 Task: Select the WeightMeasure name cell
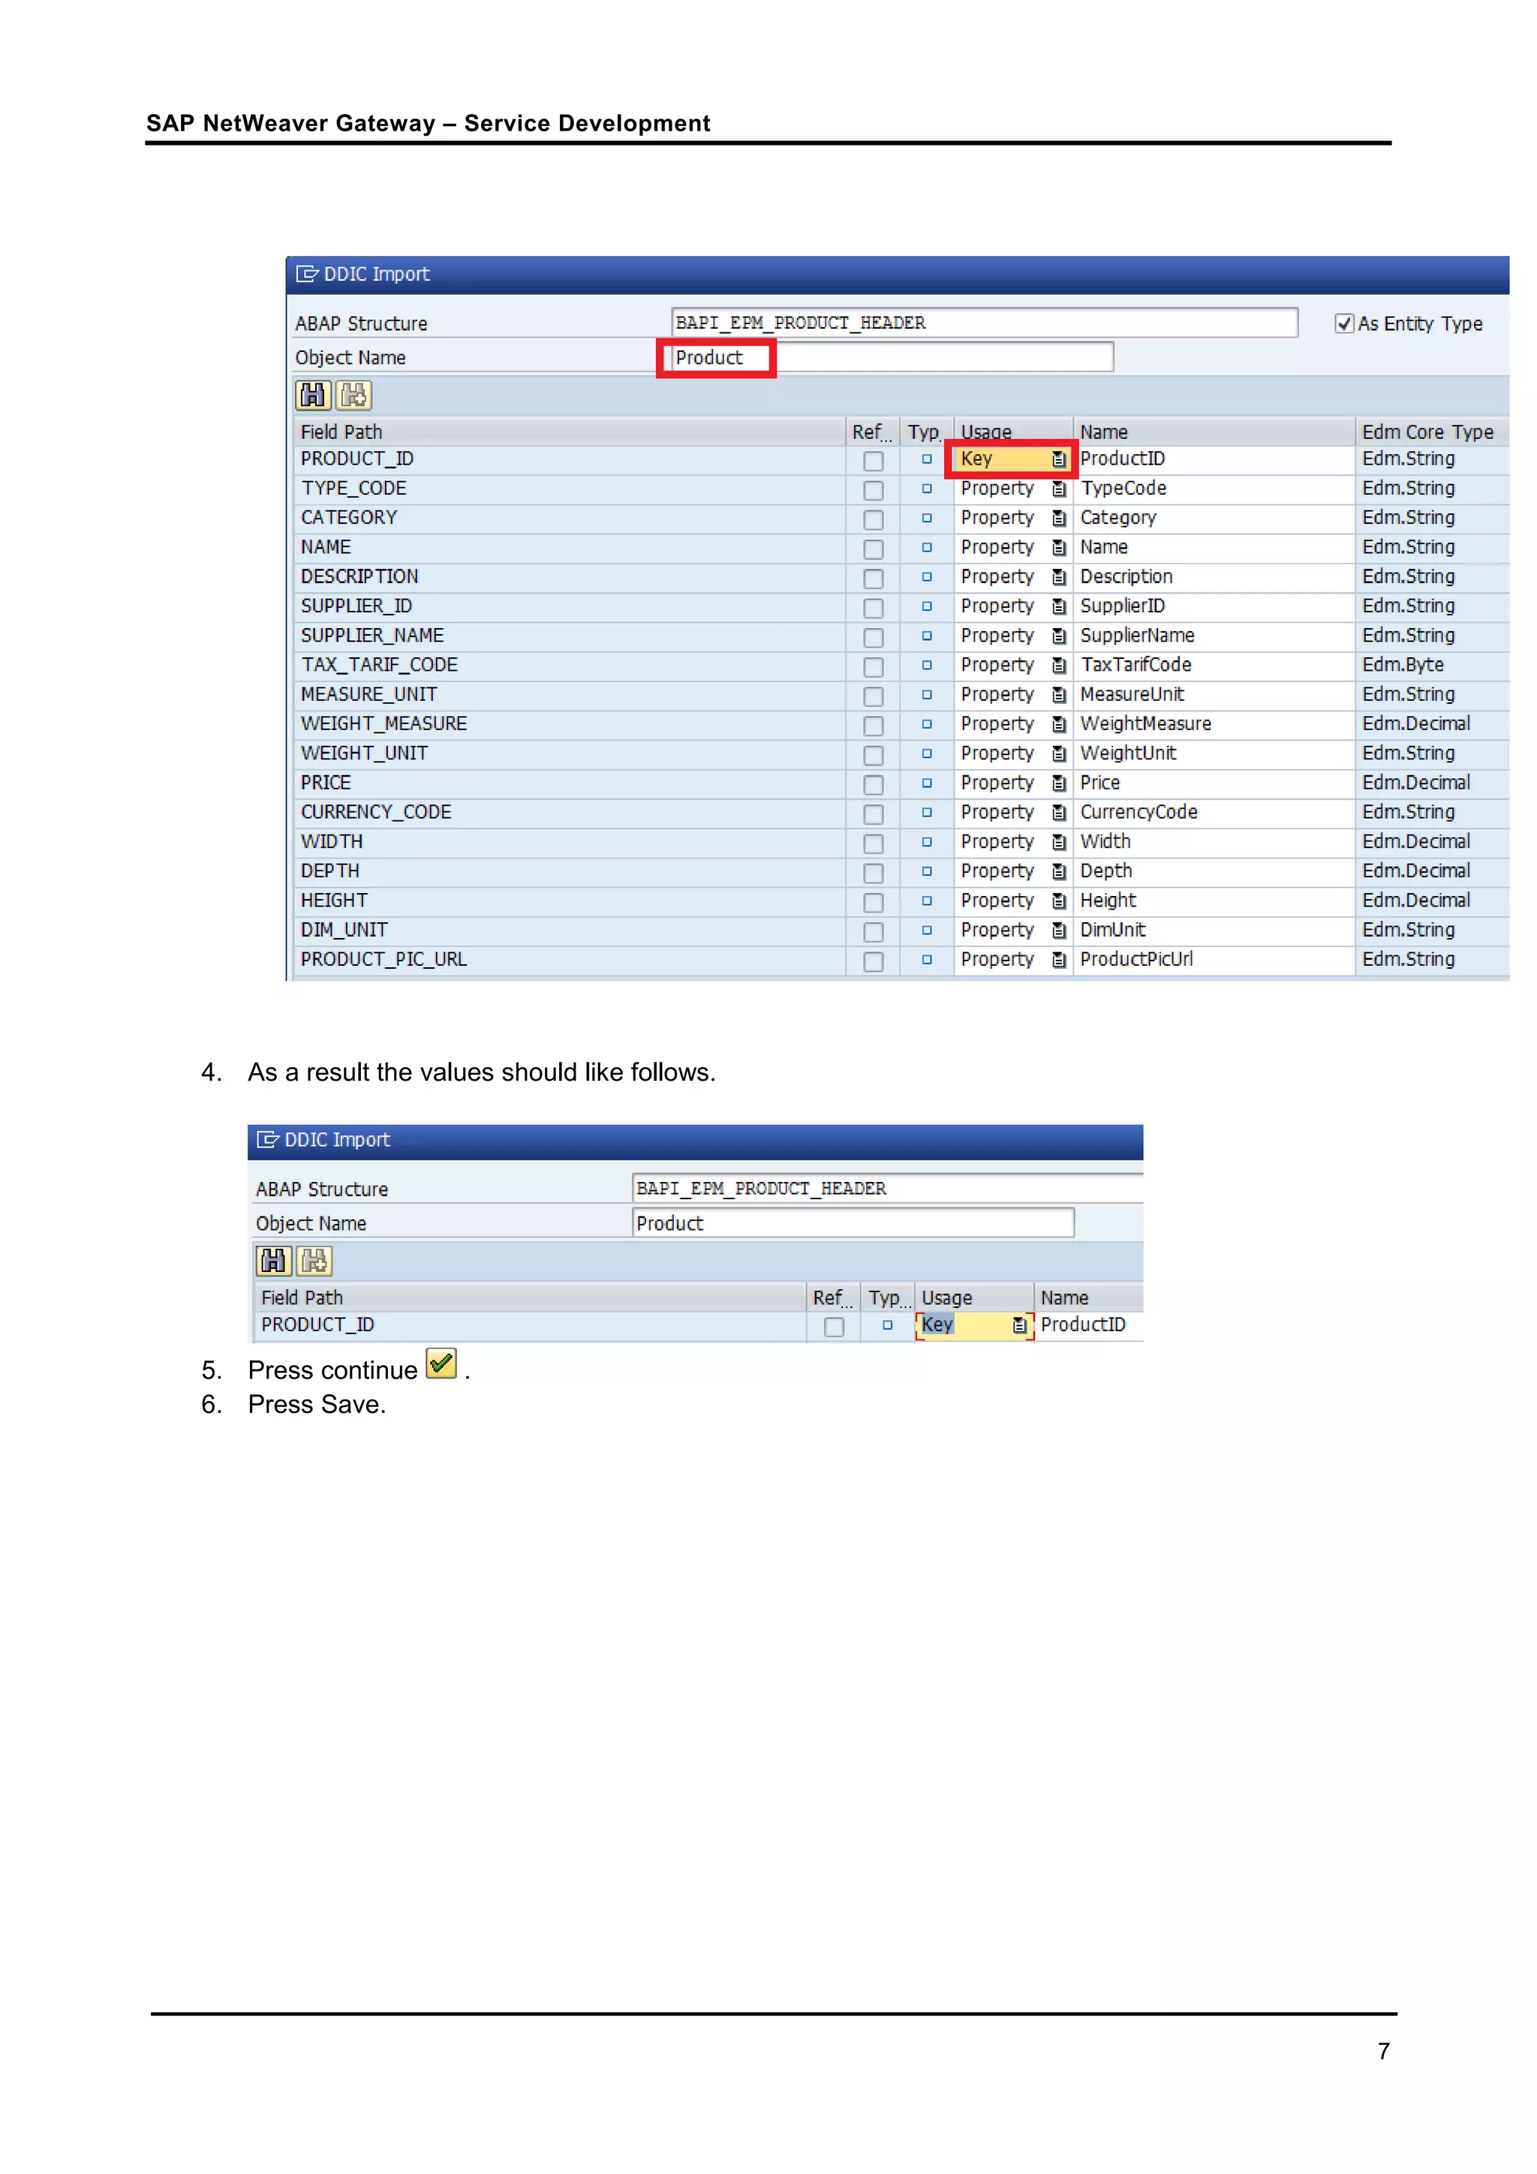coord(1214,724)
